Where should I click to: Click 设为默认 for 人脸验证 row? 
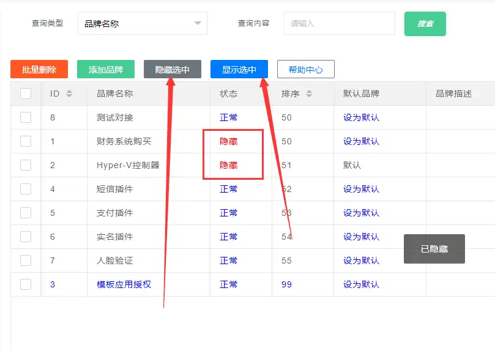point(361,260)
